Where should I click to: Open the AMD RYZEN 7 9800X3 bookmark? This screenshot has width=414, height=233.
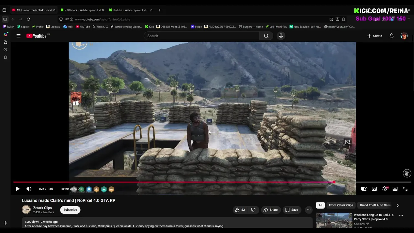[220, 27]
